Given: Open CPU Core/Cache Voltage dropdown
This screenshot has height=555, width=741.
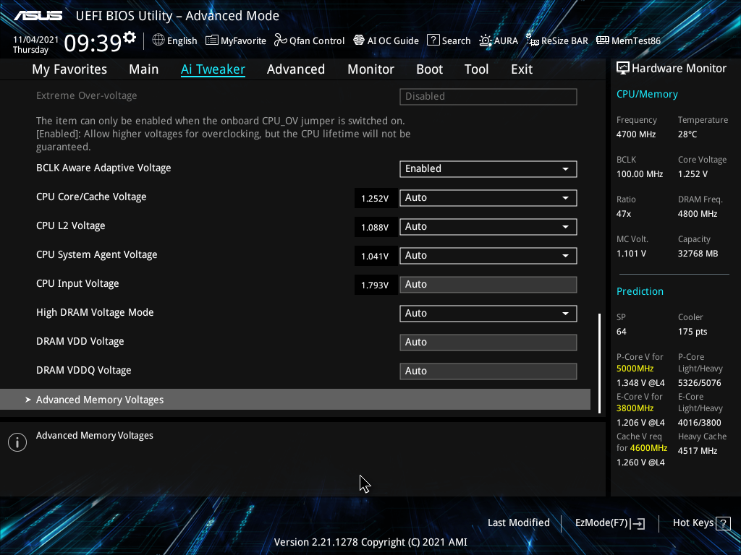Looking at the screenshot, I should (x=488, y=198).
